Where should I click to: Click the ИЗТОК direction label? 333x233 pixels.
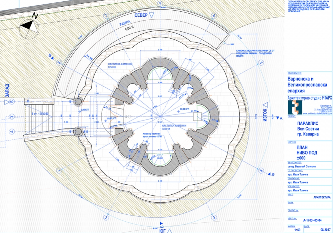[x=265, y=115]
